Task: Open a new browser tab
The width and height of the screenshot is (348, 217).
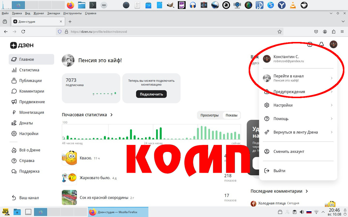Action: [x=70, y=22]
